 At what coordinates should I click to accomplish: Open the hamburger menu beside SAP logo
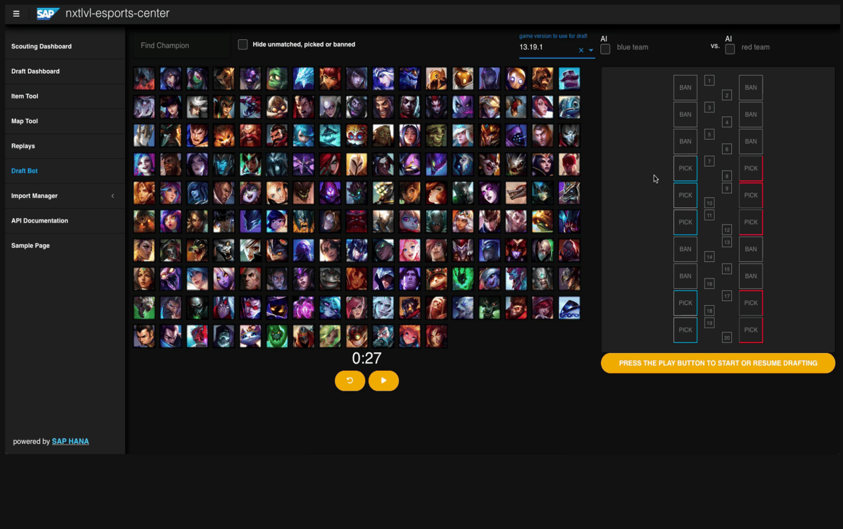click(x=16, y=14)
